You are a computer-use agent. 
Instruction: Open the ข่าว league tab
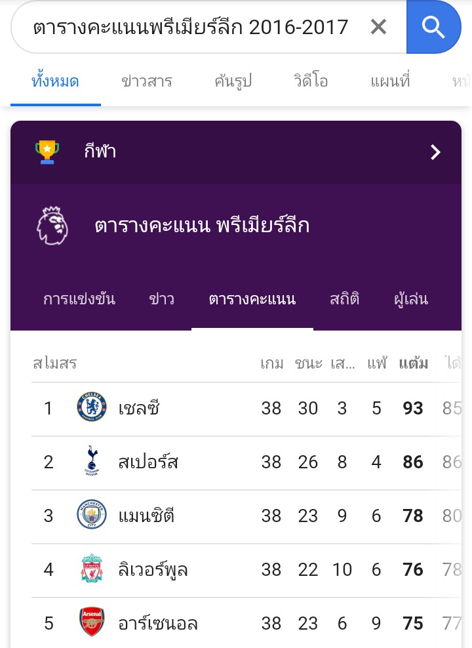coord(161,298)
